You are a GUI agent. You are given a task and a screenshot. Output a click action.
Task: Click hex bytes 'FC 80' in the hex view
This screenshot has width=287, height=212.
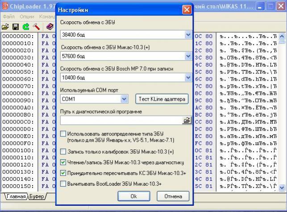204,144
